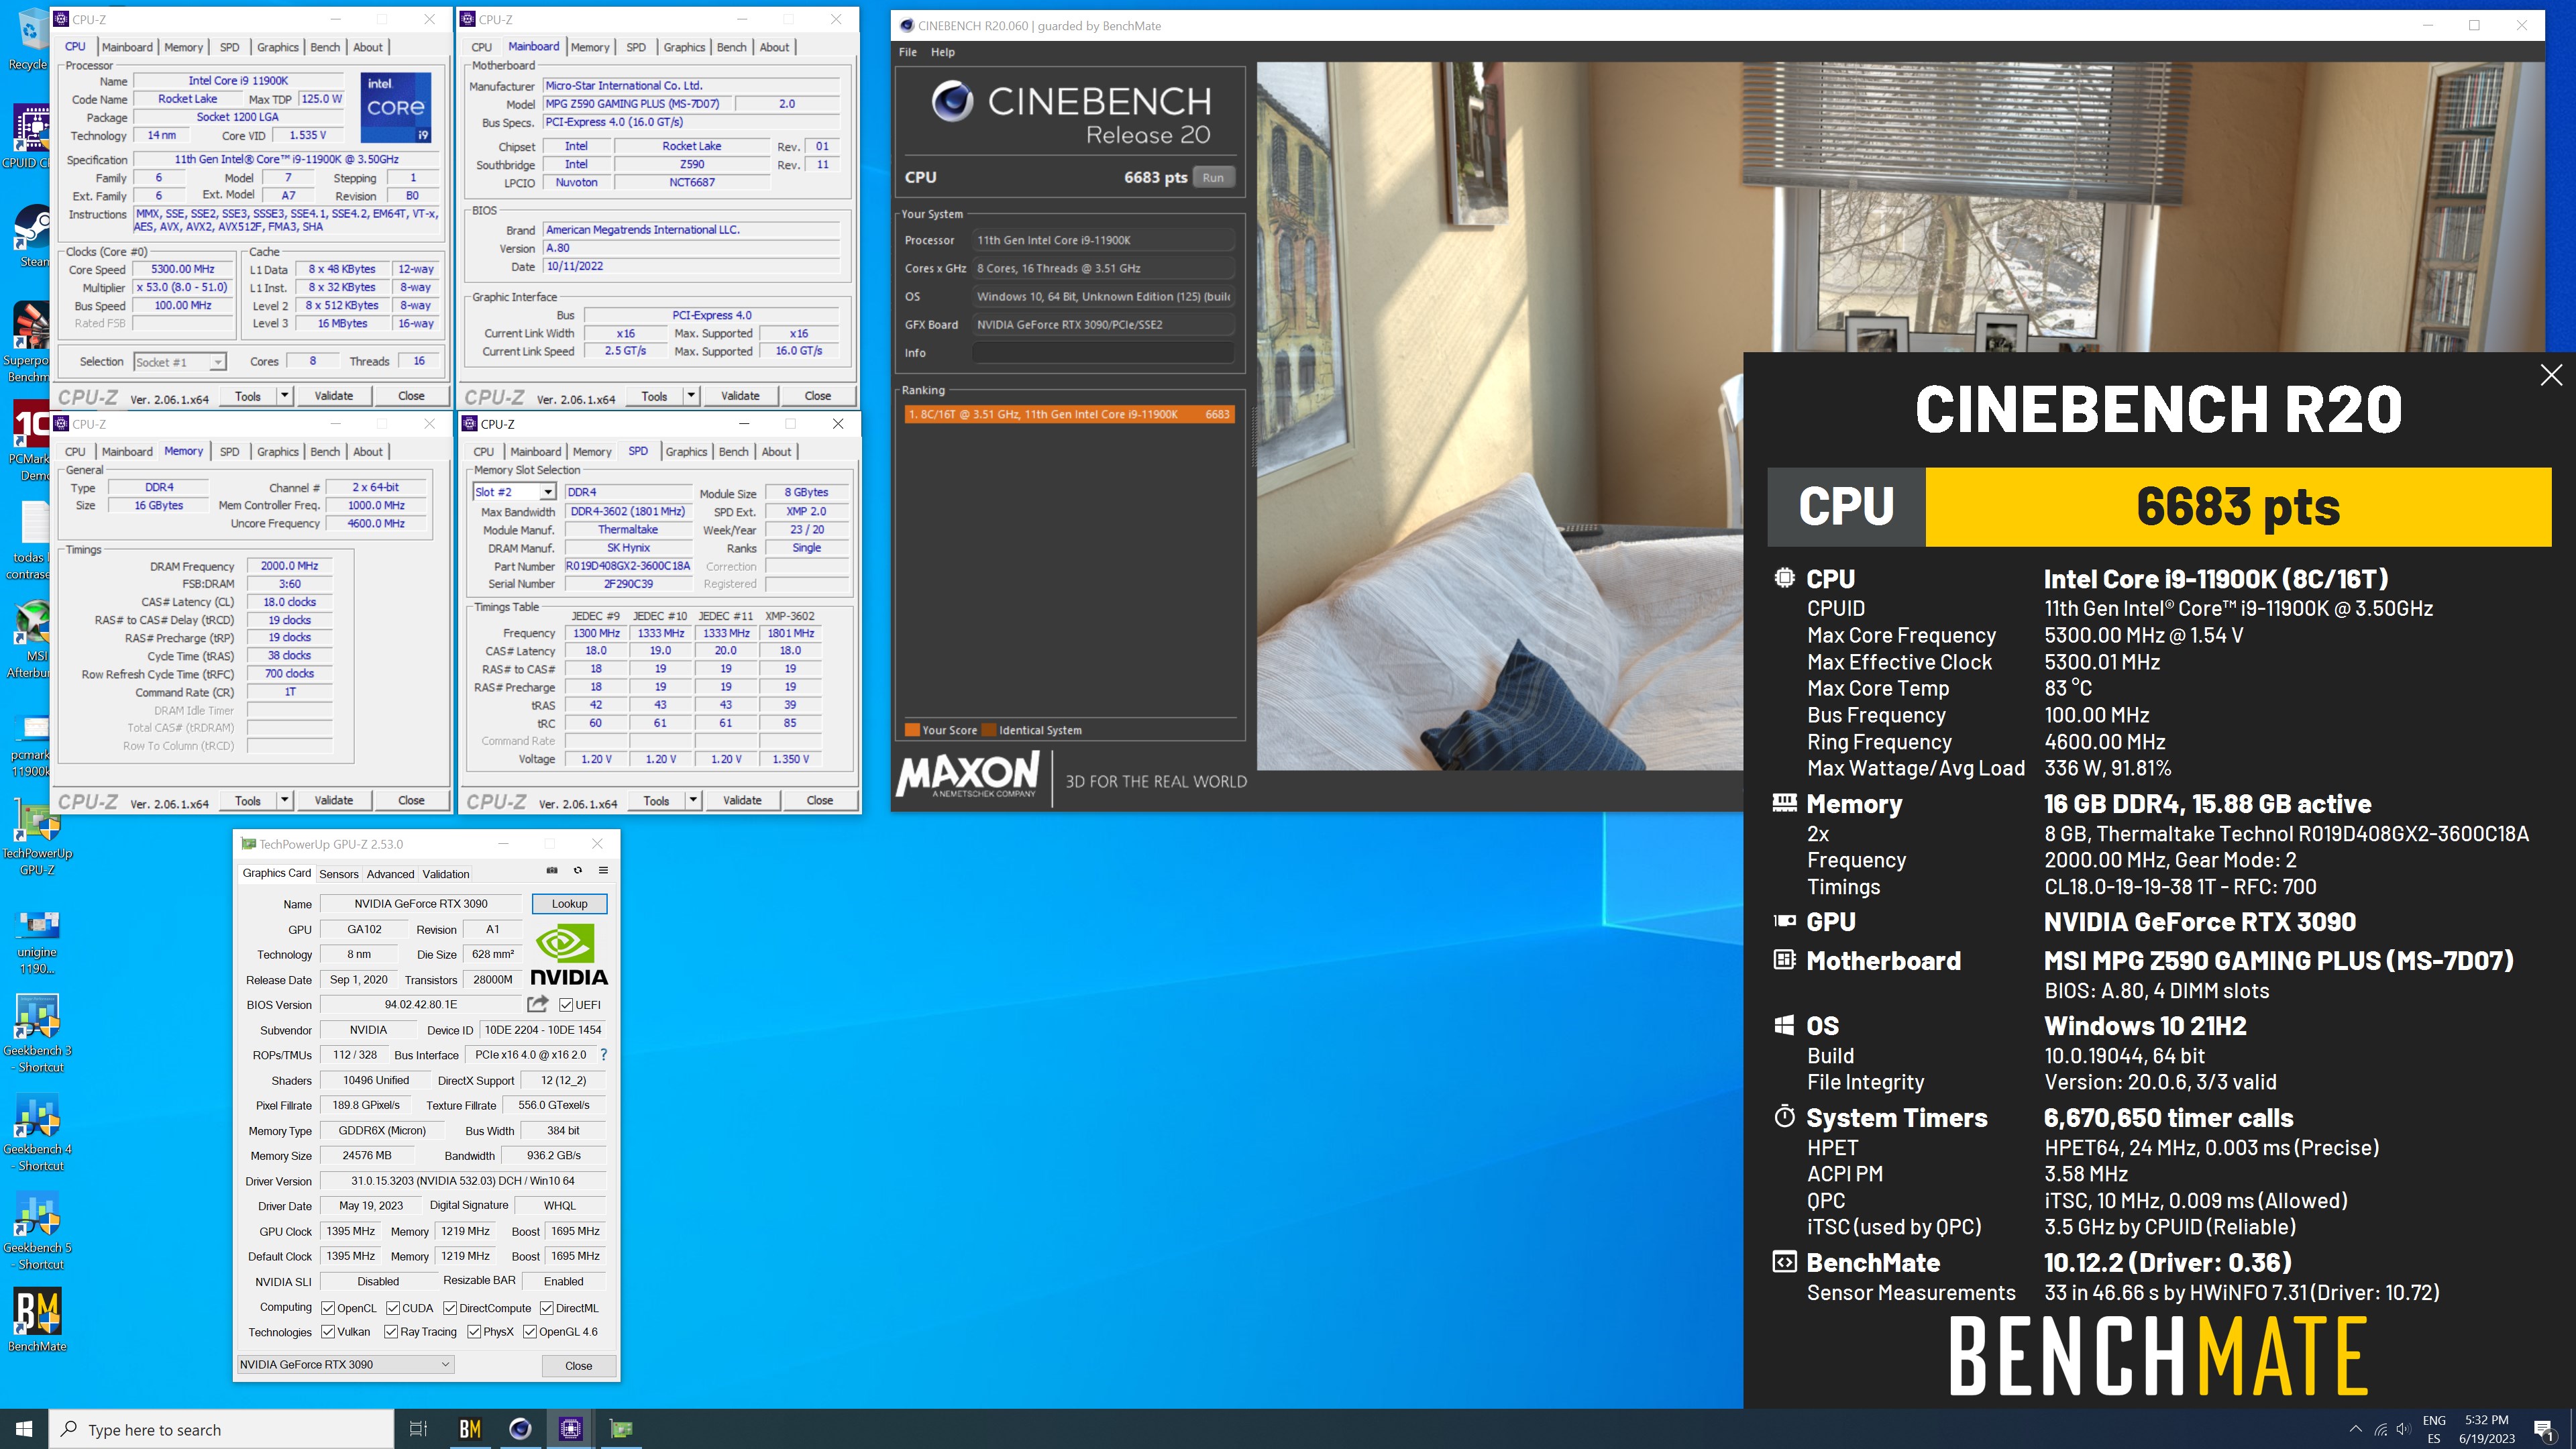
Task: Expand the Tools dropdown arrow in Memory window
Action: 284,800
